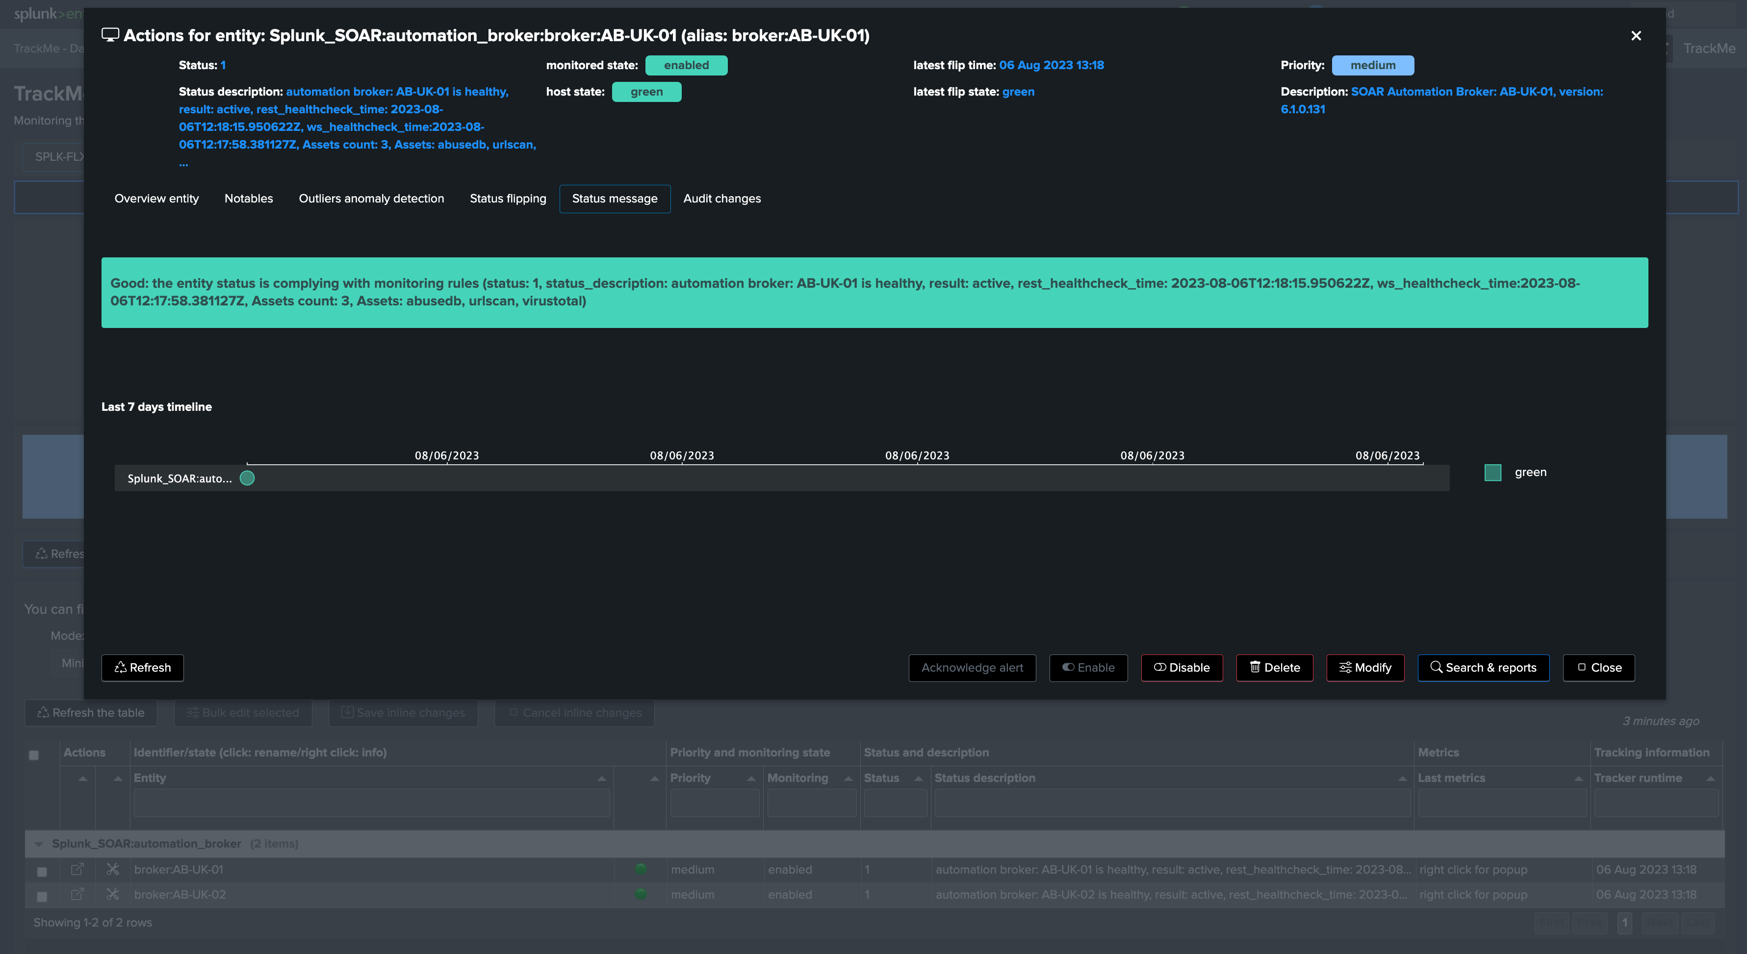Click green state dot for broker:AB-UK-02

640,894
